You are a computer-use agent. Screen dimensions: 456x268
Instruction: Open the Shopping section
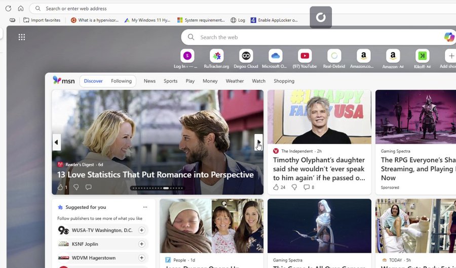coord(284,81)
